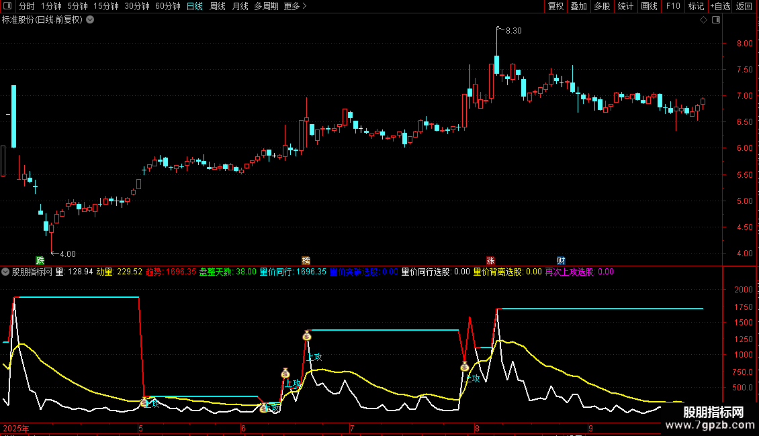The image size is (759, 436).
Task: Select the 60分钟 period tab
Action: pos(167,6)
